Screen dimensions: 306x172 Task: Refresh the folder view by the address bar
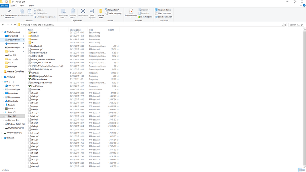coord(285,25)
